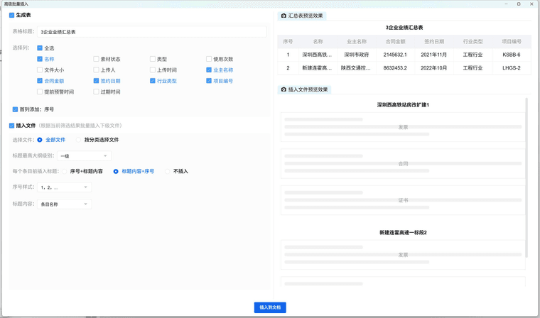
Task: Select the 按分类选择文件 radio option
Action: [79, 140]
